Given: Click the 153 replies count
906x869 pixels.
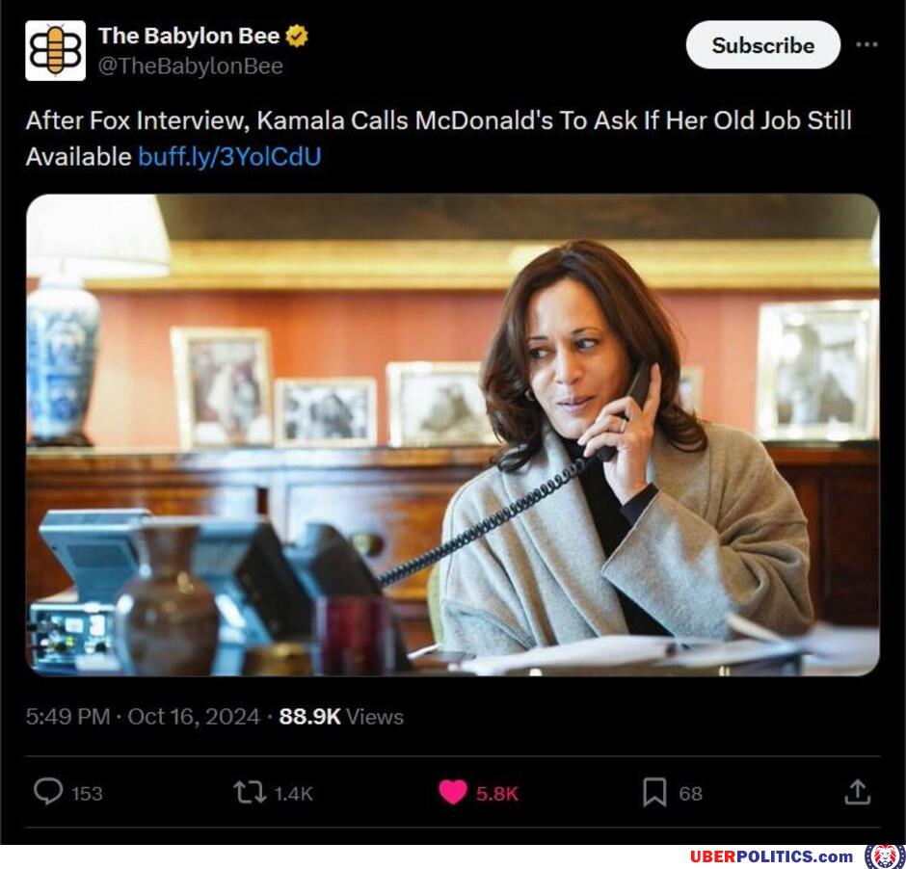Looking at the screenshot, I should pyautogui.click(x=88, y=793).
